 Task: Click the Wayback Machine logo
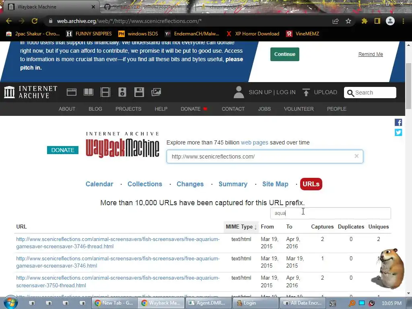(122, 145)
